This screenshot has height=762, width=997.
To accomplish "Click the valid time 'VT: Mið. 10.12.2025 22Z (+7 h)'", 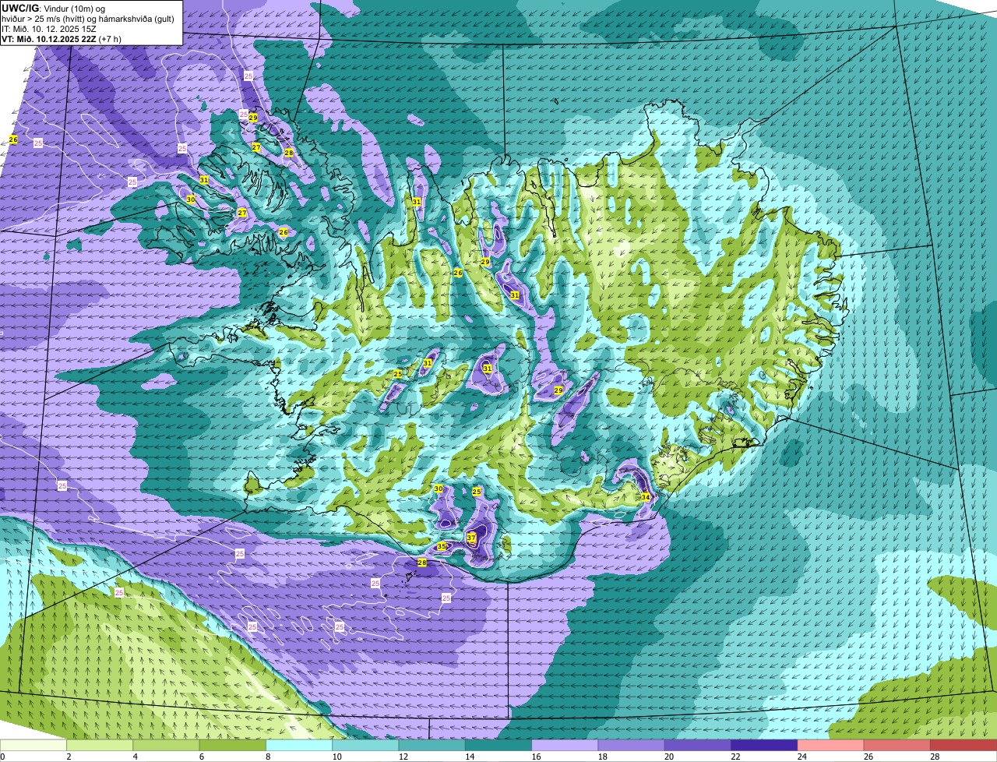I will coord(61,39).
